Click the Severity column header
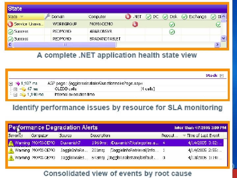Viewport: 237px width, 178px height. pyautogui.click(x=15, y=135)
